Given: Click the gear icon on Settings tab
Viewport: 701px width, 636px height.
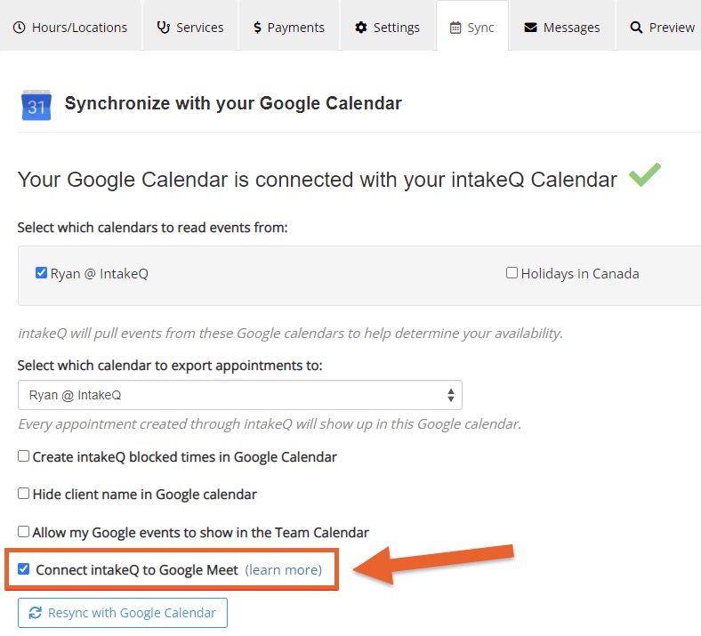Looking at the screenshot, I should pyautogui.click(x=361, y=28).
